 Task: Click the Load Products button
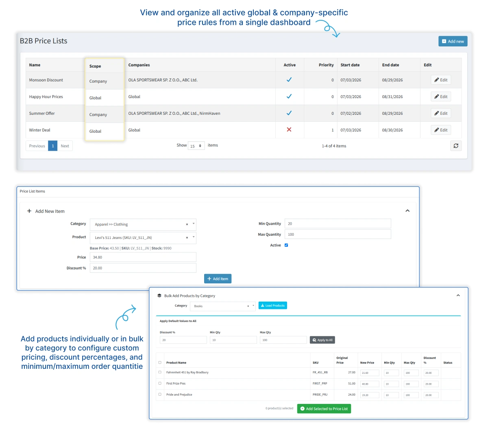pos(273,305)
